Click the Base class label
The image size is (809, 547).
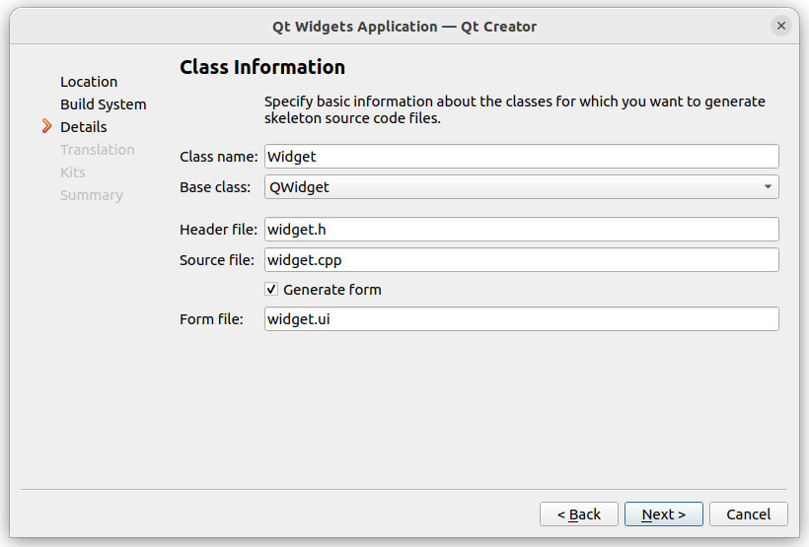215,186
